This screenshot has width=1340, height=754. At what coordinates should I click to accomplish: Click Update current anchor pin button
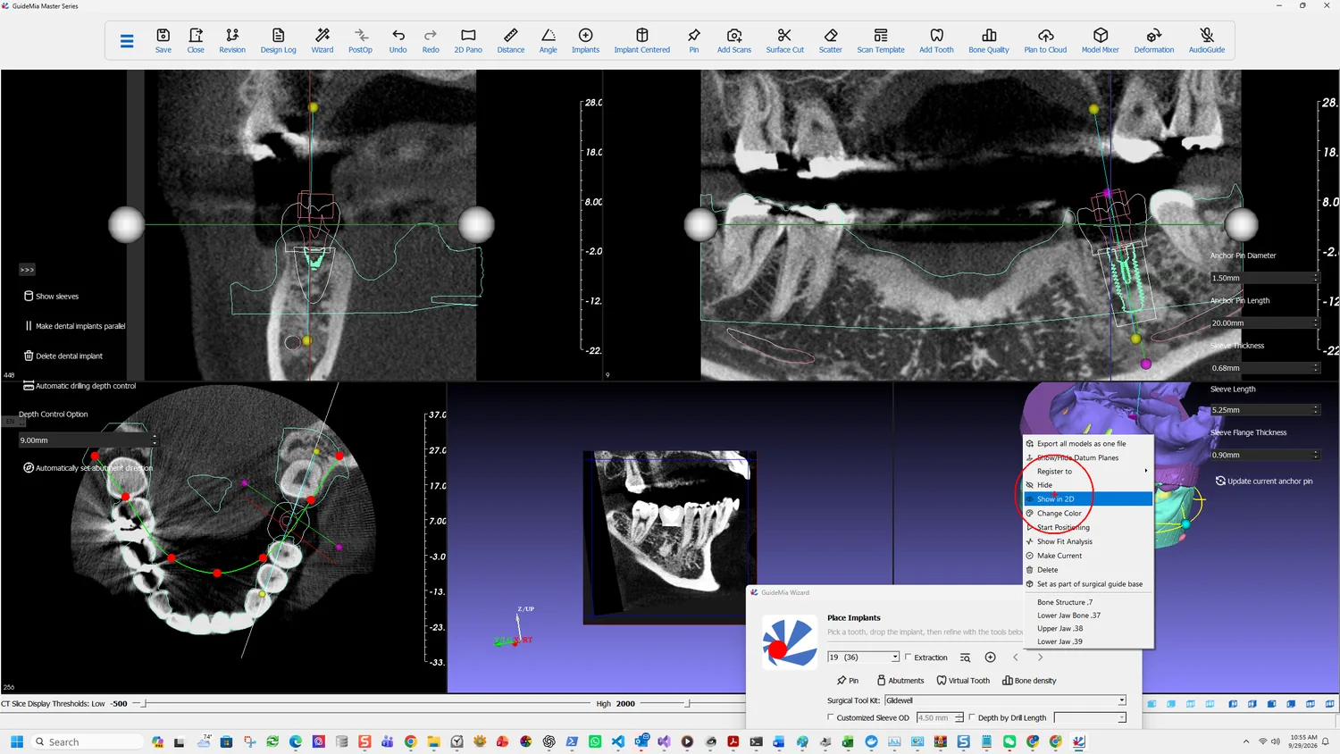pos(1264,481)
